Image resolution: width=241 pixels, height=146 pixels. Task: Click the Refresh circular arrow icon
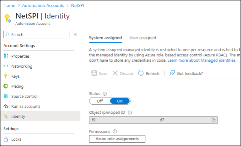[x=141, y=73]
